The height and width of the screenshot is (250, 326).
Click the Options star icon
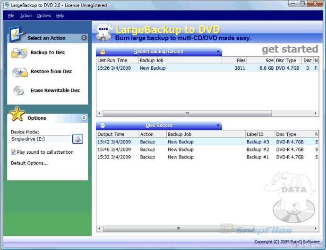[x=17, y=115]
